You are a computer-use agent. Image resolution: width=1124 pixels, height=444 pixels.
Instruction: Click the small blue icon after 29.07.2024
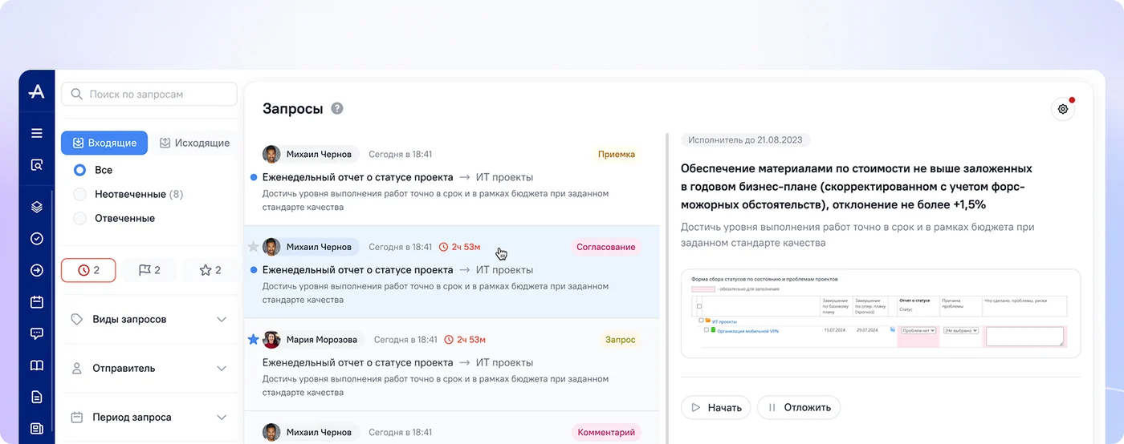894,330
